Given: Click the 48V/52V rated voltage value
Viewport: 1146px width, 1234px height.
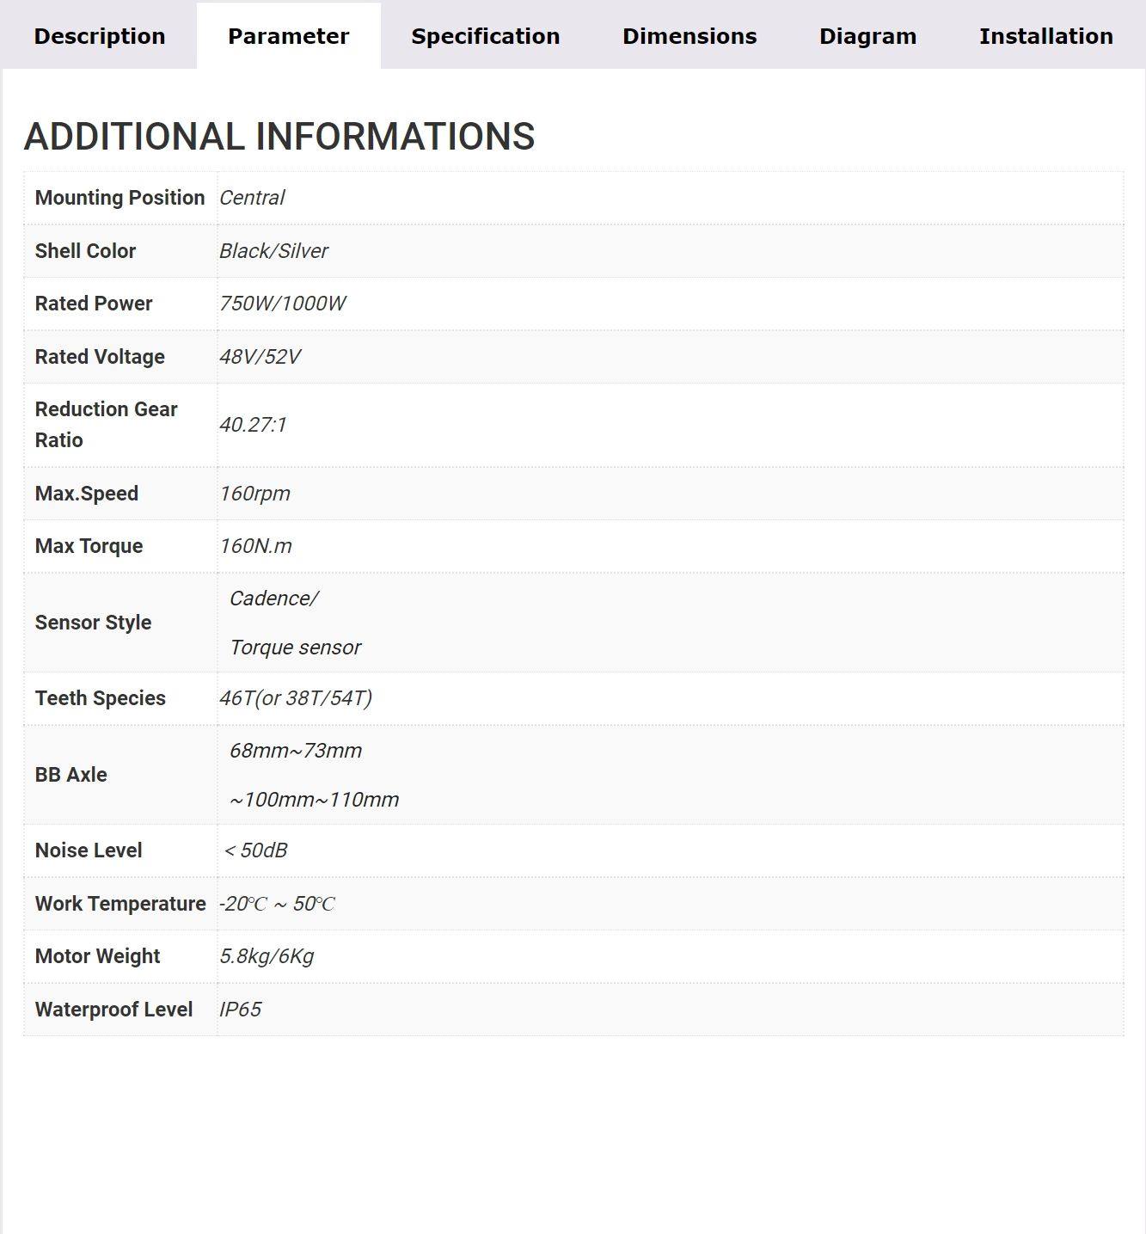Looking at the screenshot, I should (x=260, y=357).
